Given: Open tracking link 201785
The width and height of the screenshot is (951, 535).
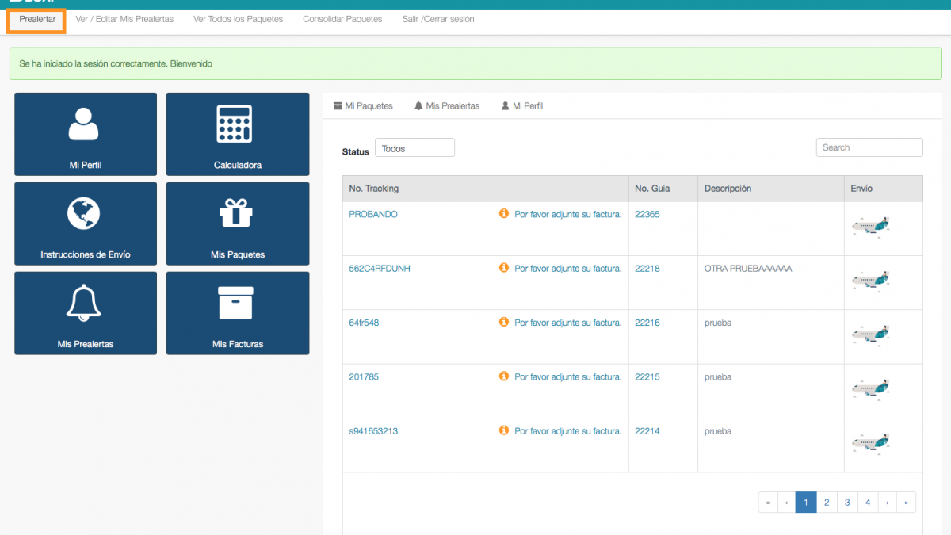Looking at the screenshot, I should (364, 377).
